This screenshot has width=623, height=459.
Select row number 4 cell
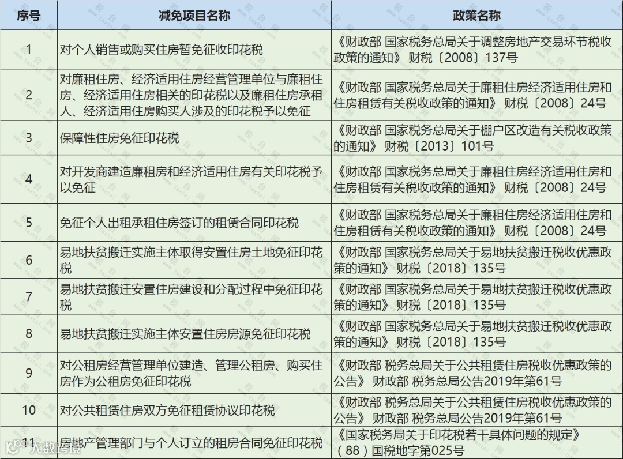coord(29,179)
